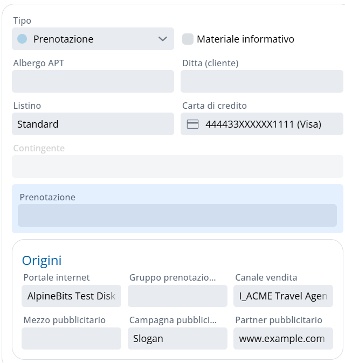Click the Gruppo prenotazione field

coord(177,296)
